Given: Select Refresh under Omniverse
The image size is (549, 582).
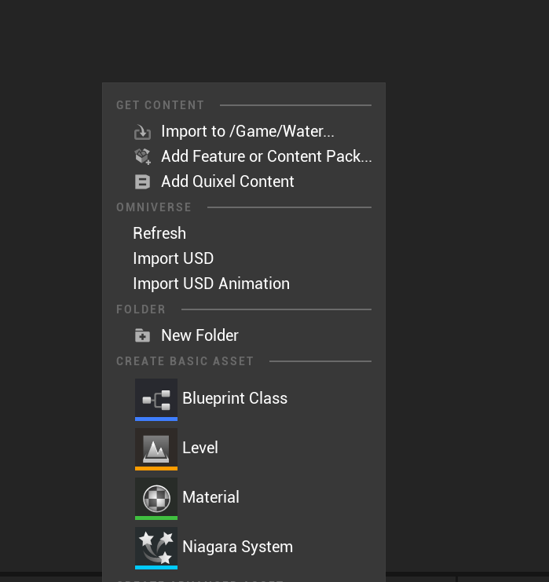Looking at the screenshot, I should [159, 233].
